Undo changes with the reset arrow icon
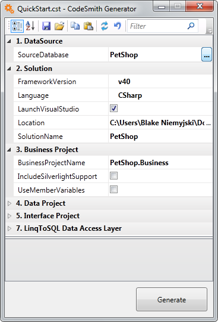The image size is (218, 322). (118, 26)
